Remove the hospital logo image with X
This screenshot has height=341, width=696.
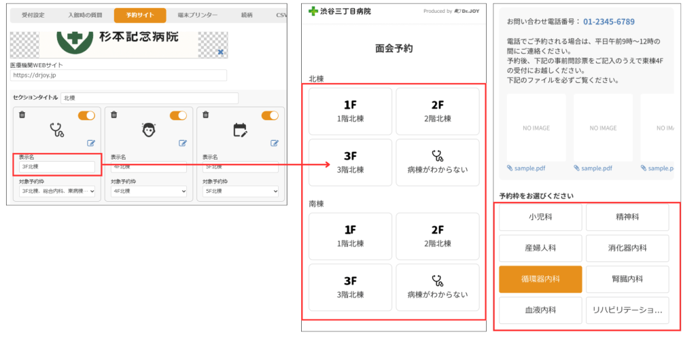[x=220, y=52]
